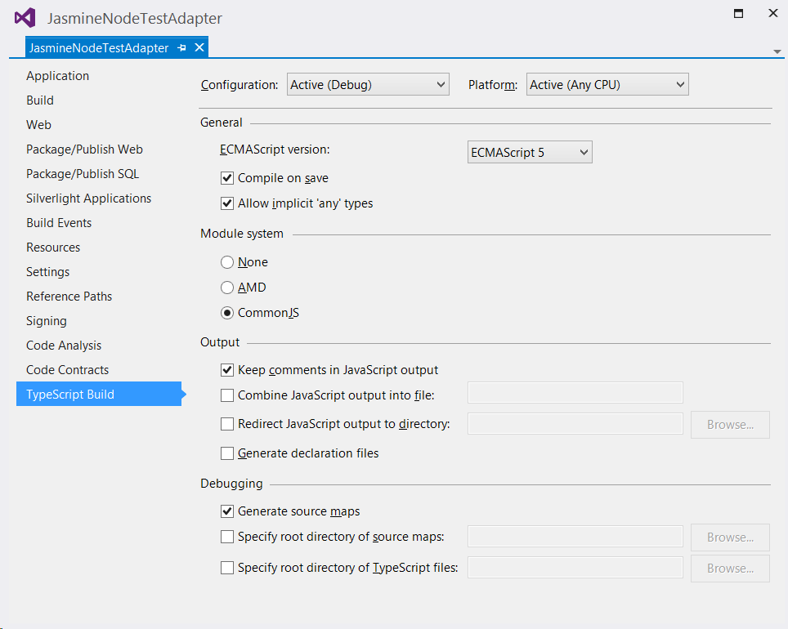Click the redirect JavaScript output directory field

[x=575, y=423]
